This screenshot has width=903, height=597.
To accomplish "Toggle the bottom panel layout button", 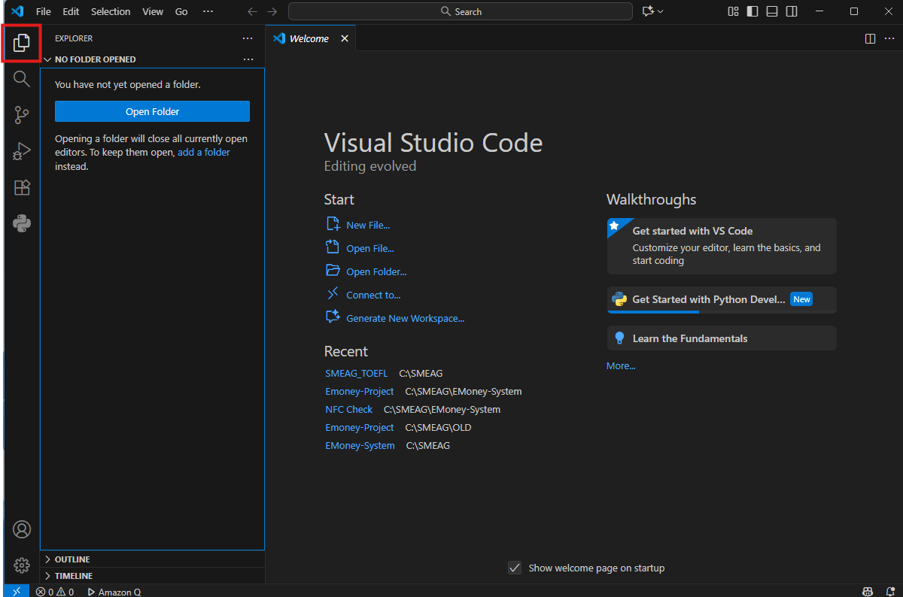I will point(772,11).
